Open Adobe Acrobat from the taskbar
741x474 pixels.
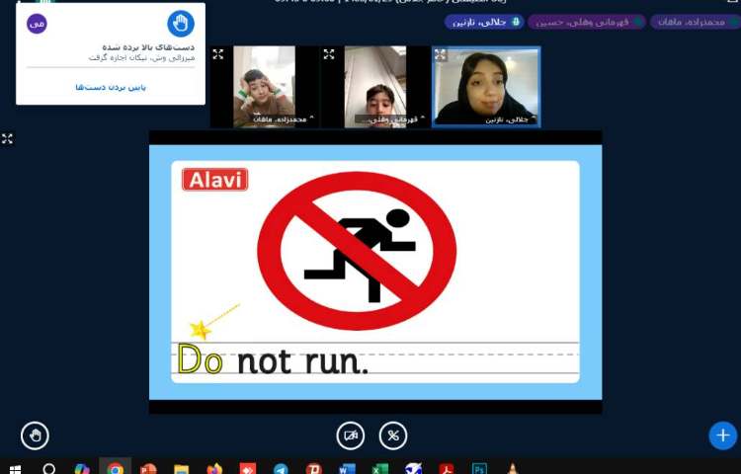(x=447, y=468)
